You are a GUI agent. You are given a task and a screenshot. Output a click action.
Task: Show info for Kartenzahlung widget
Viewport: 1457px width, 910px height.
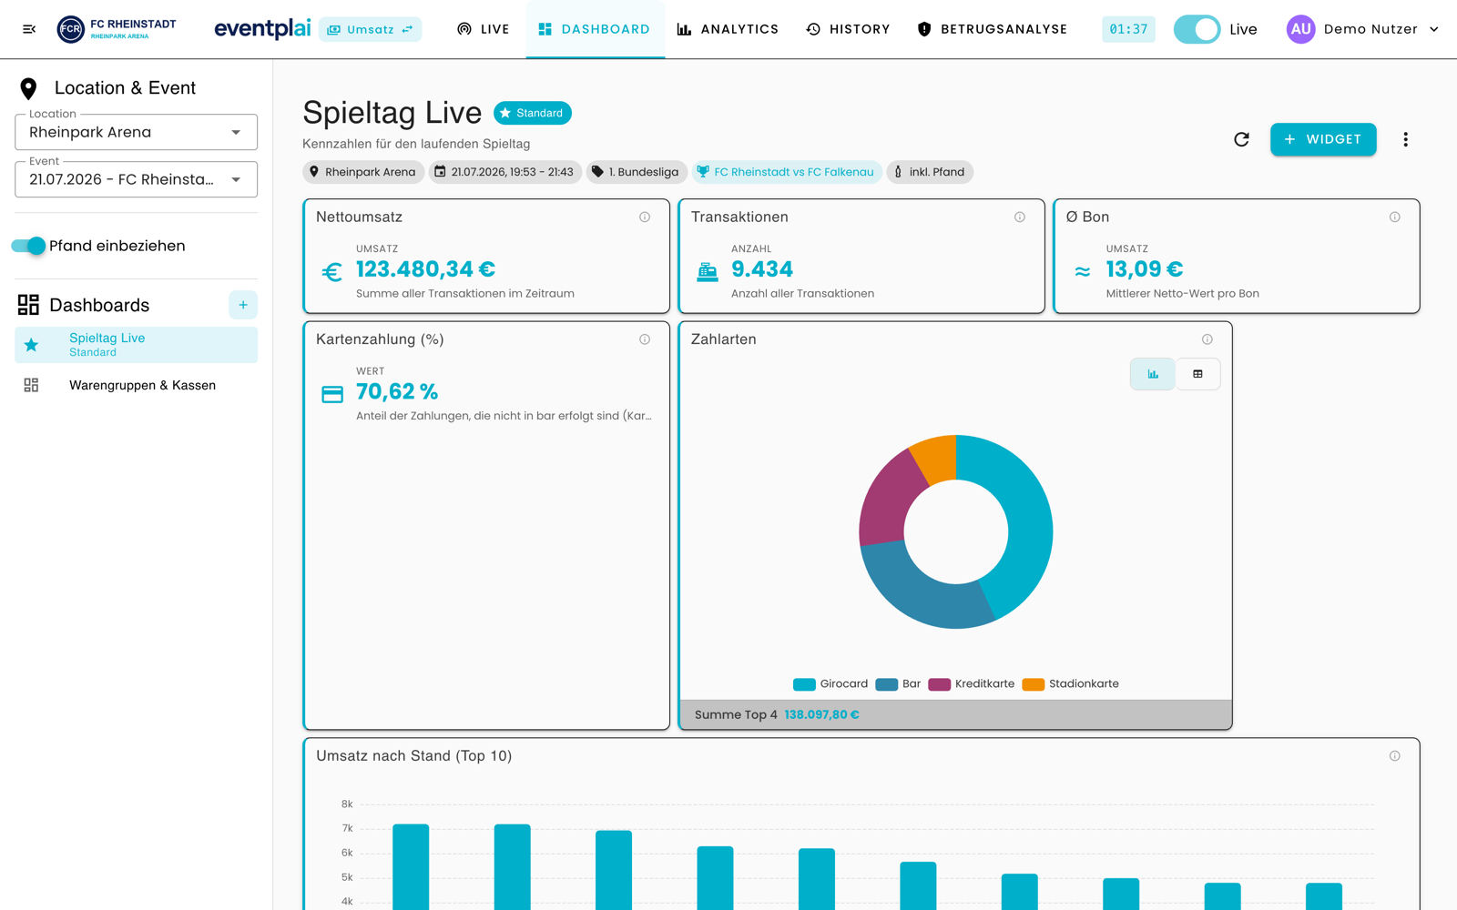point(645,339)
